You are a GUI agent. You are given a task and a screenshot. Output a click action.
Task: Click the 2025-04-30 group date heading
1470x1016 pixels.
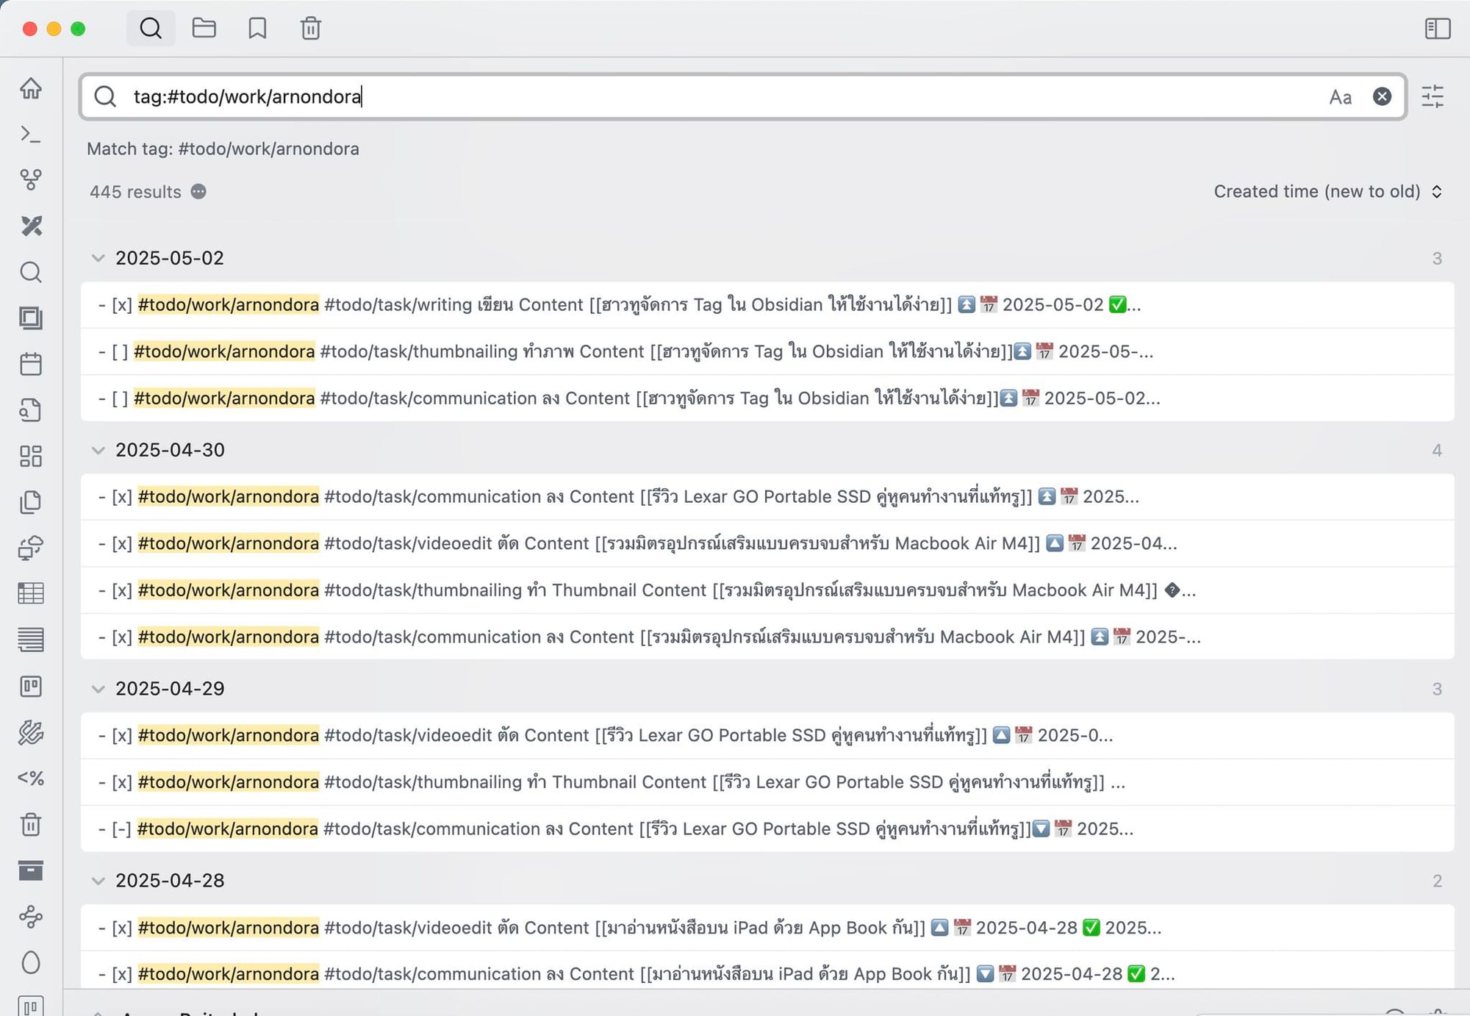click(x=170, y=450)
